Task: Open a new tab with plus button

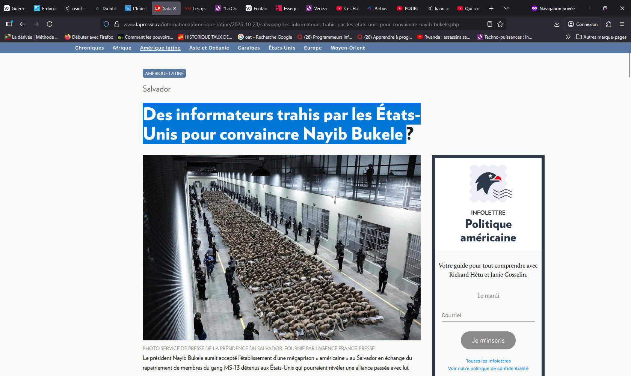Action: tap(491, 8)
